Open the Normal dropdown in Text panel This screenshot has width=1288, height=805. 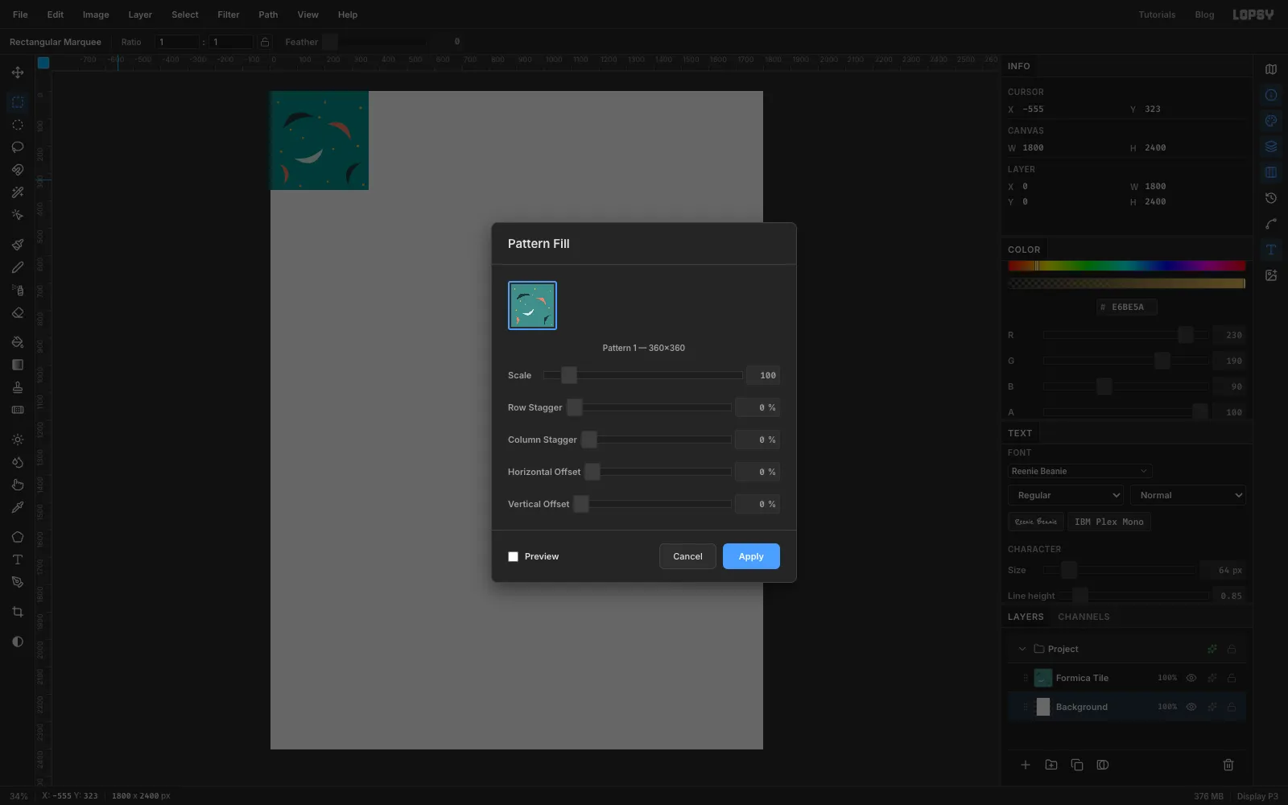[x=1188, y=495]
